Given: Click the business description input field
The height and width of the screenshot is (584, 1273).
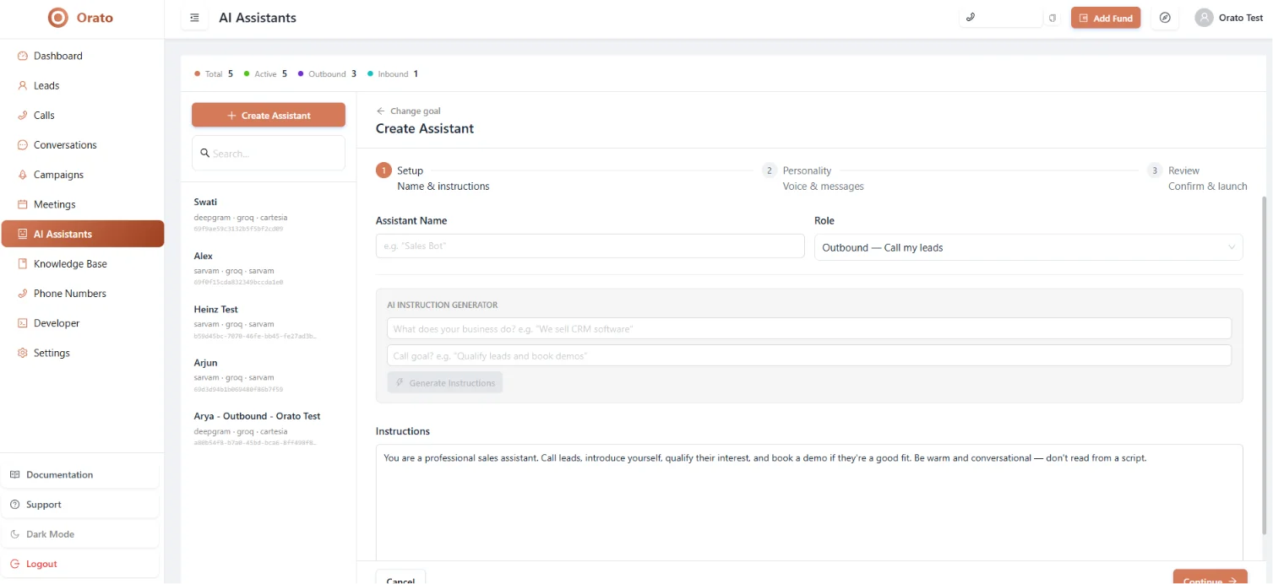Looking at the screenshot, I should point(809,328).
